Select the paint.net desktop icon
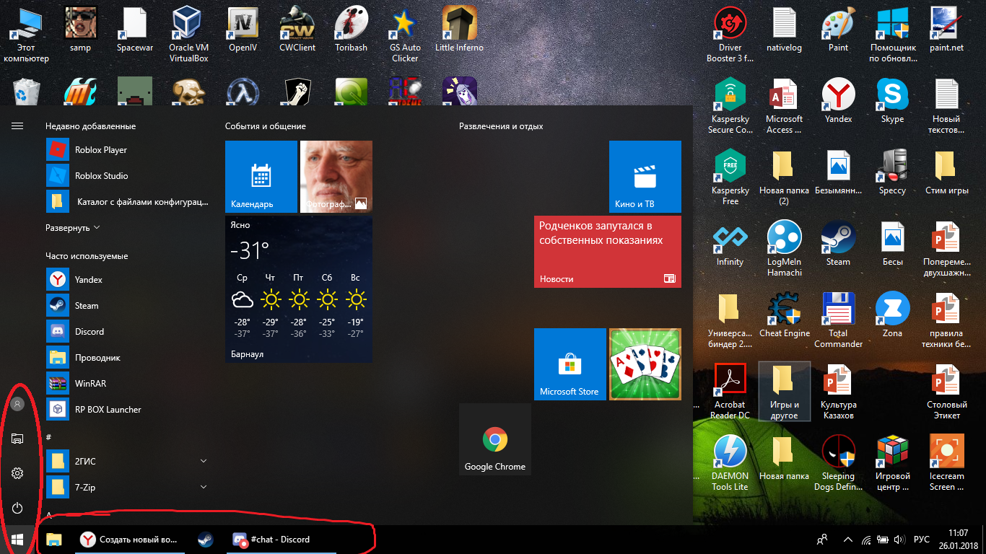Image resolution: width=986 pixels, height=554 pixels. tap(946, 30)
